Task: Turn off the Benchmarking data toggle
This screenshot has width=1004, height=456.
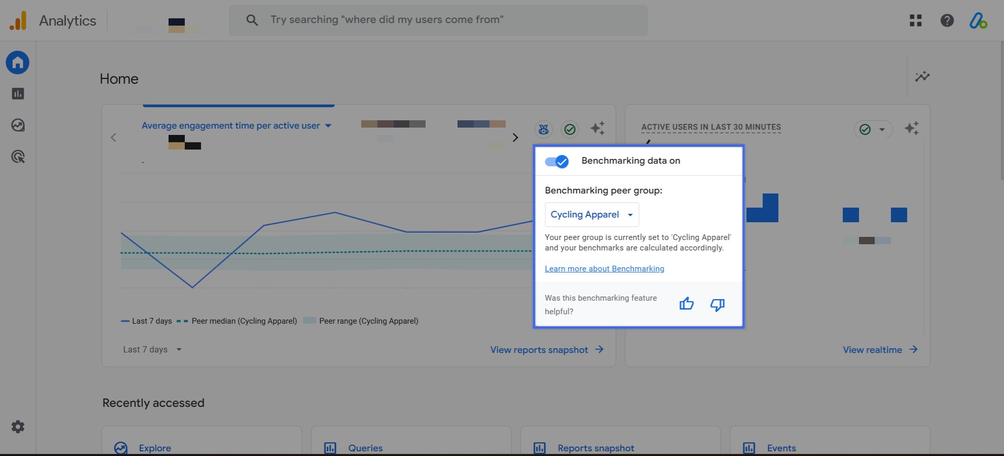Action: coord(556,161)
